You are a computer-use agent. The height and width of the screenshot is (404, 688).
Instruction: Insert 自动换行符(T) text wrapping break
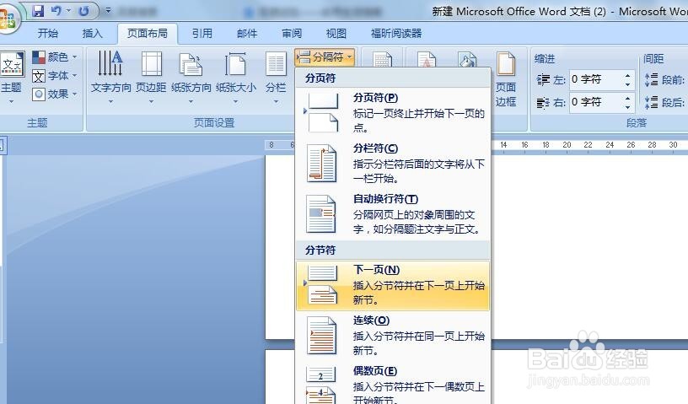[x=393, y=214]
